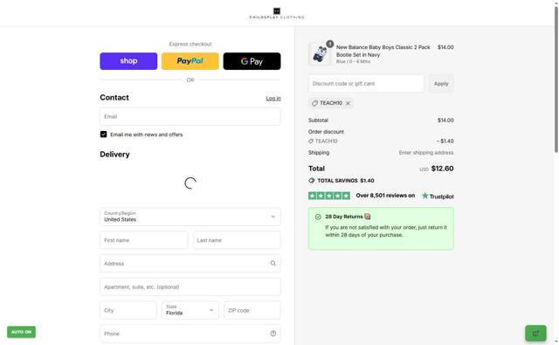
Task: Click the Apply discount button
Action: click(441, 83)
